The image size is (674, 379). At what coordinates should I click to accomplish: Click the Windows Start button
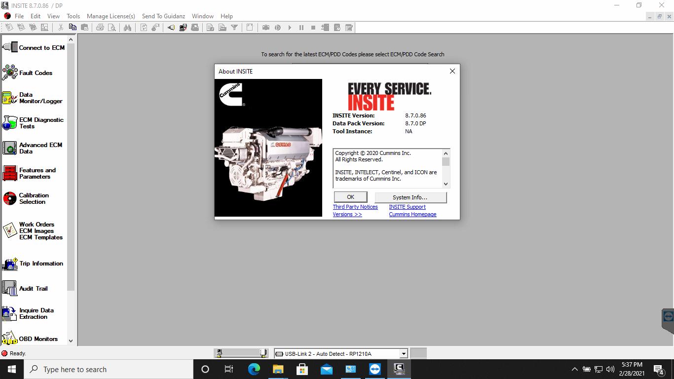coord(12,369)
